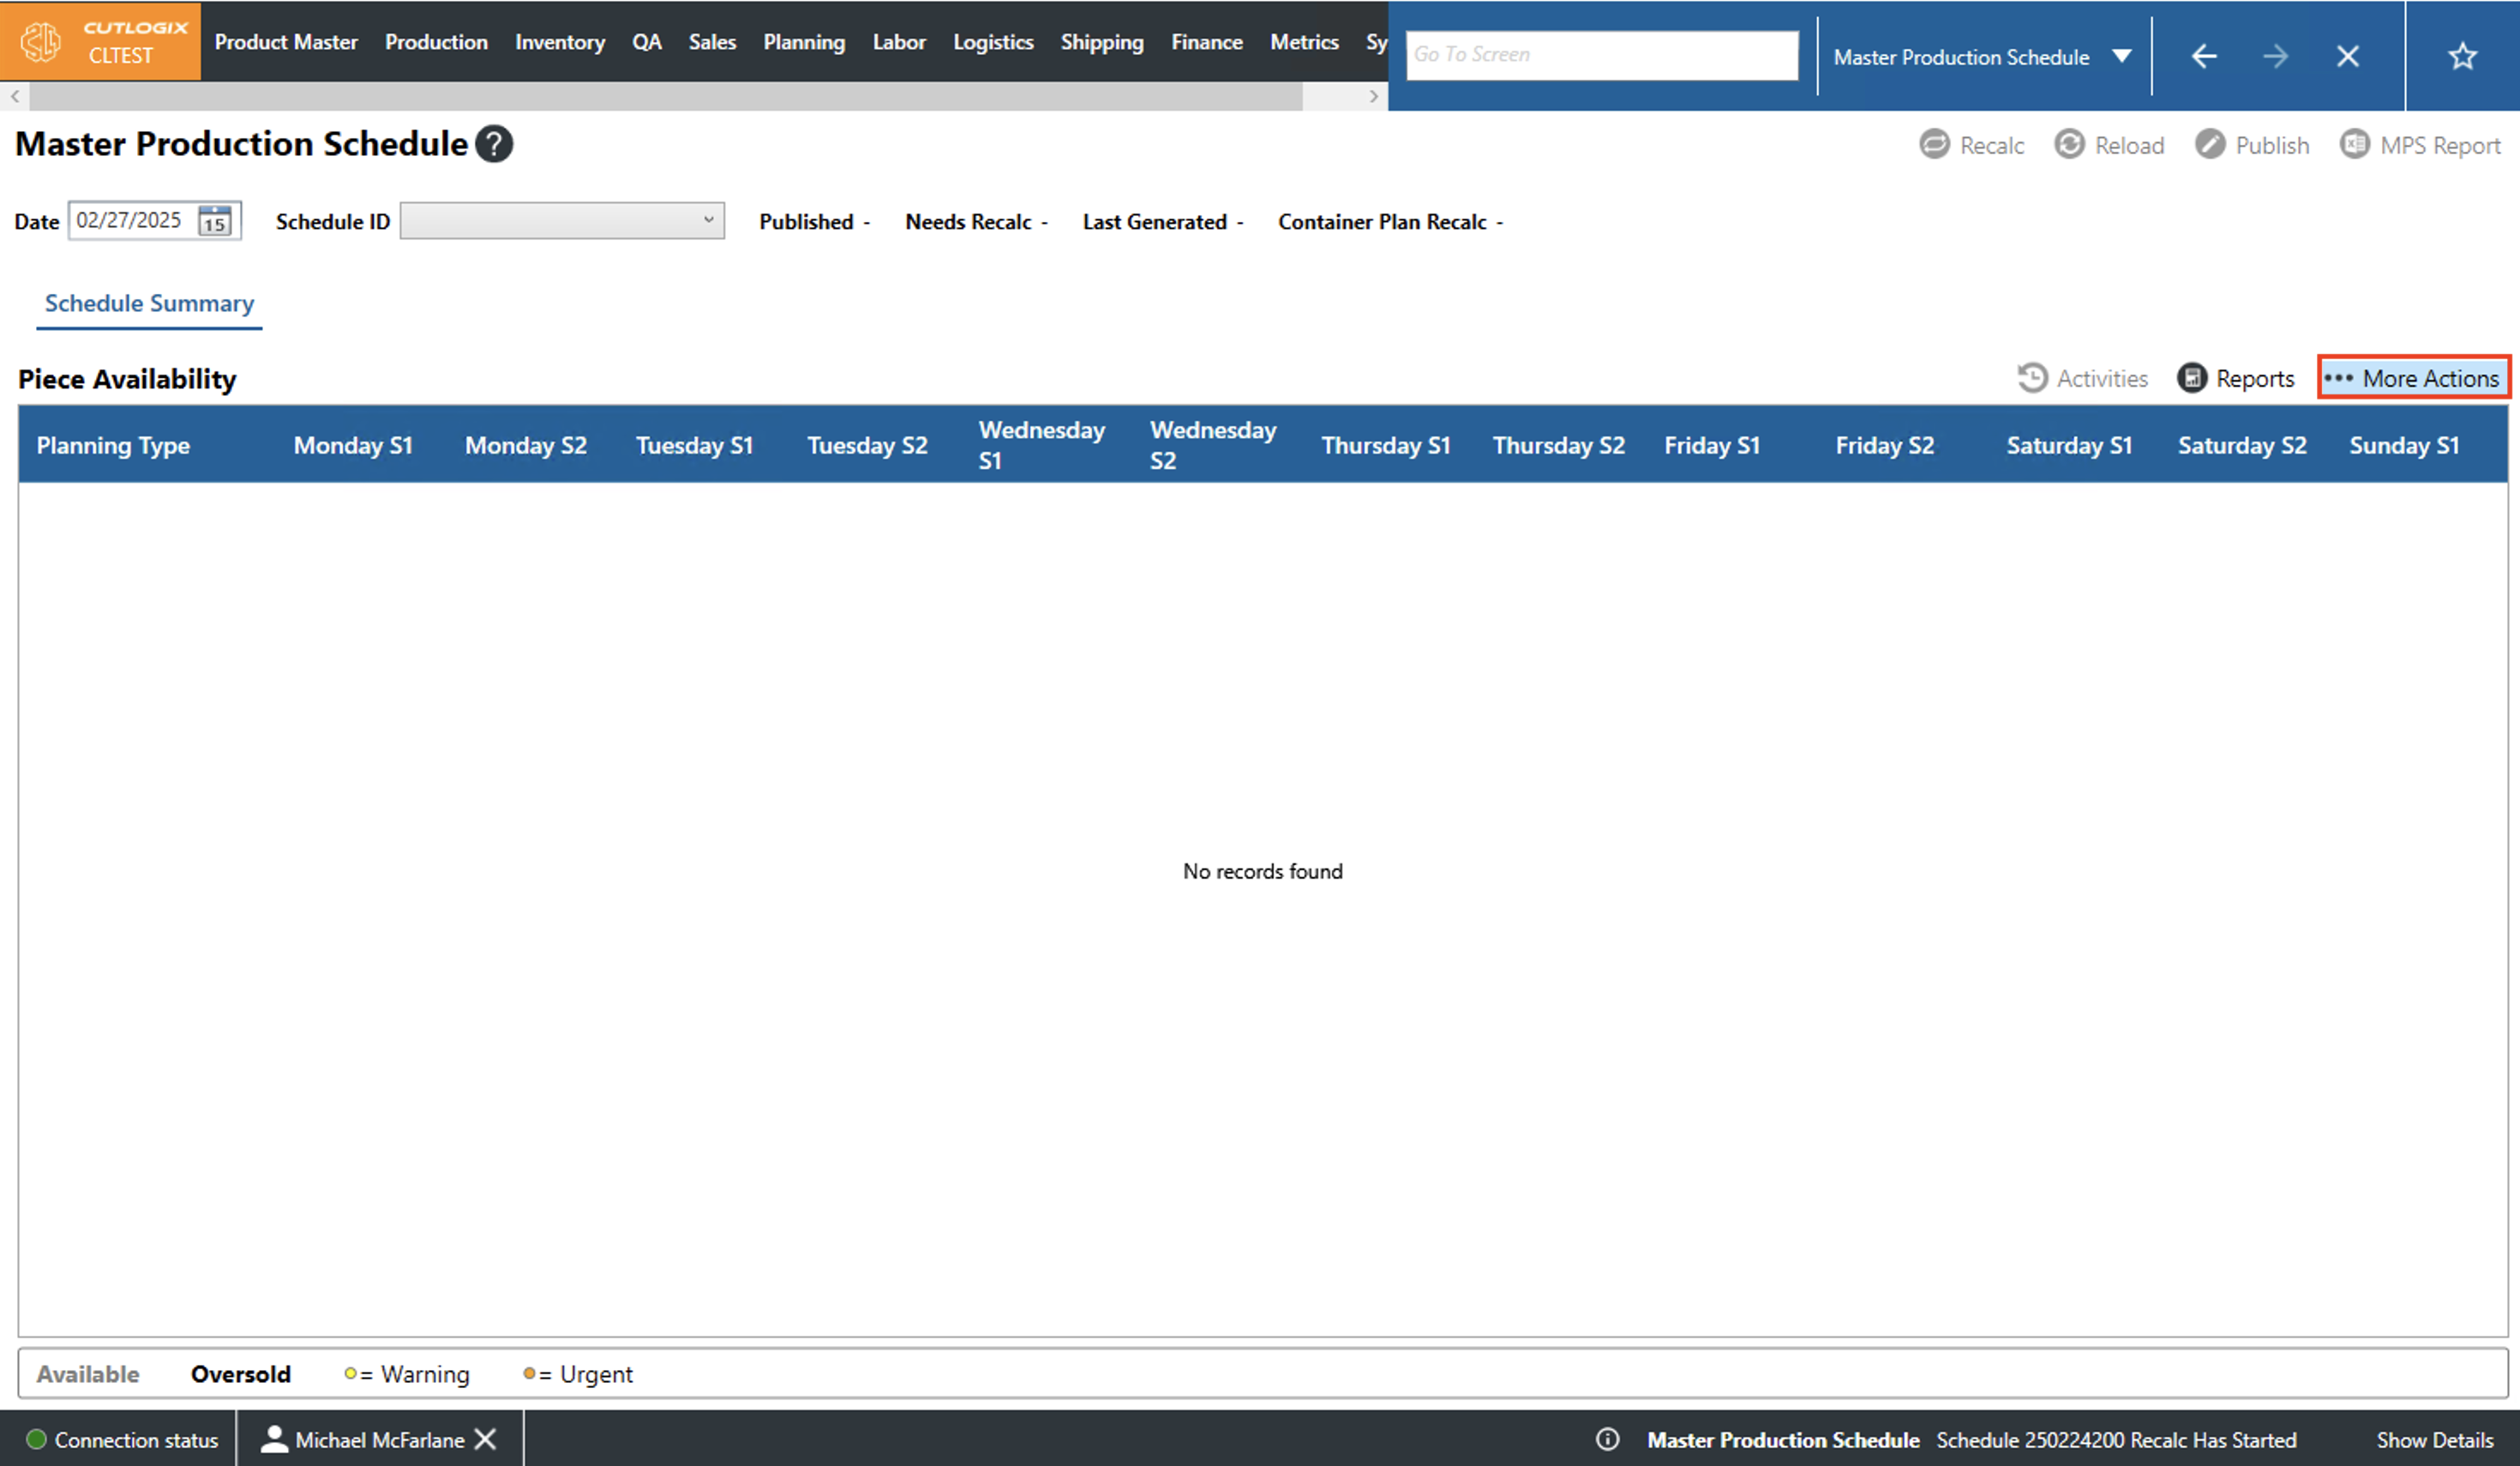Click Show Details in status bar
This screenshot has height=1466, width=2520.
[x=2434, y=1440]
